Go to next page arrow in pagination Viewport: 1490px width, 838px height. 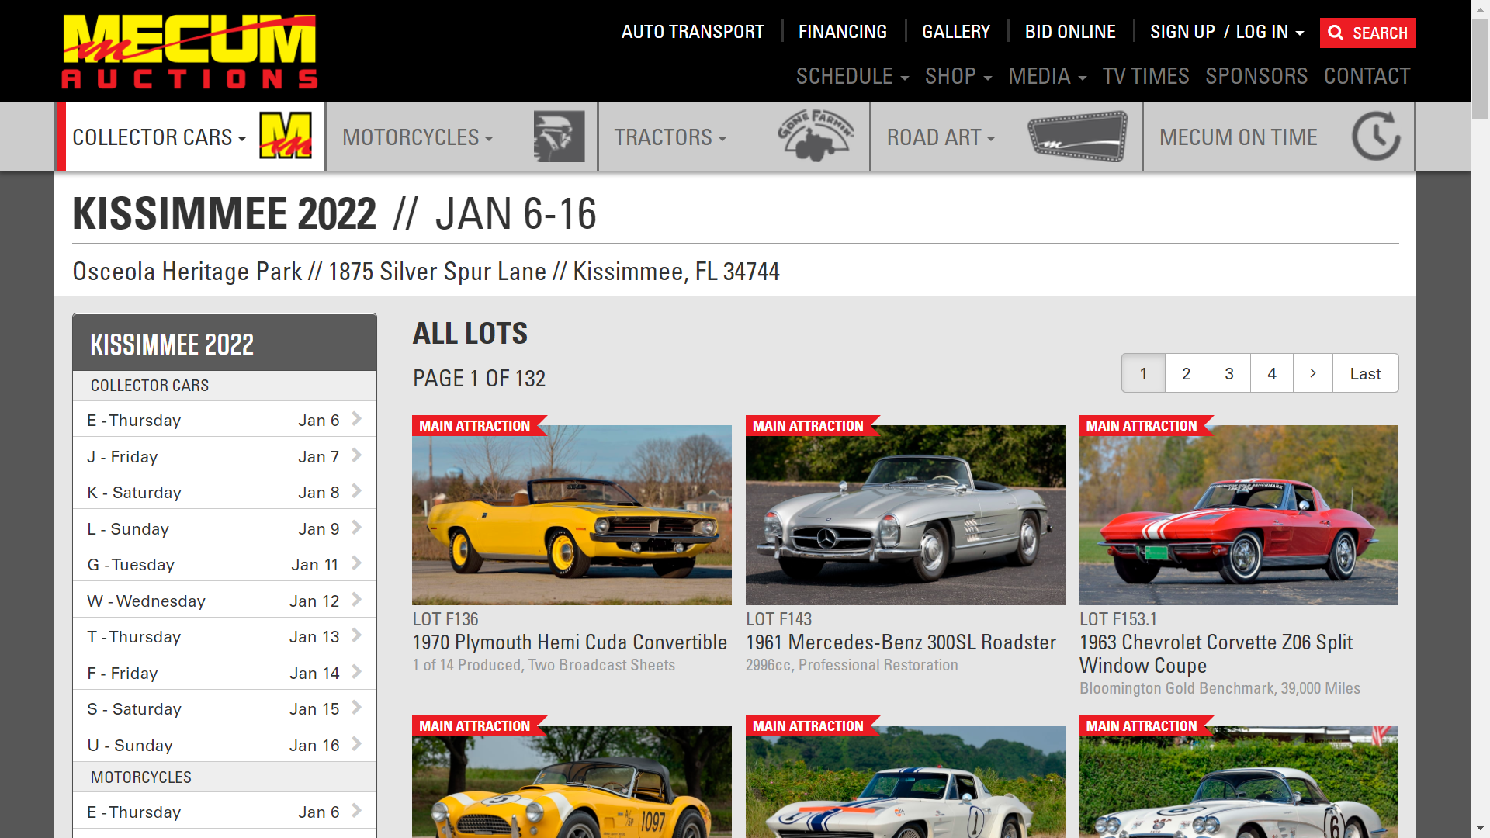(1312, 373)
